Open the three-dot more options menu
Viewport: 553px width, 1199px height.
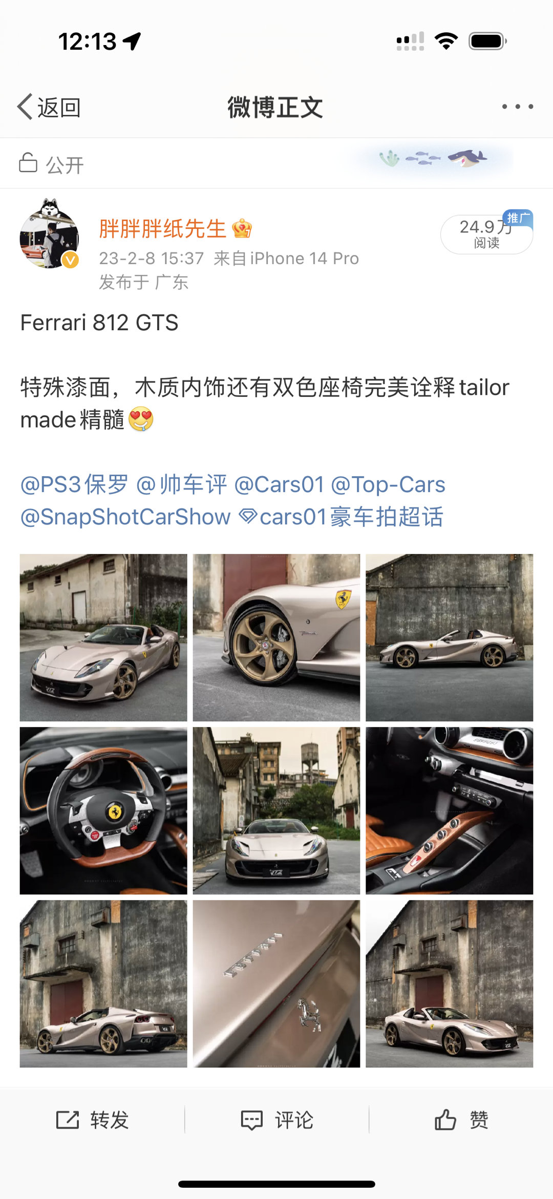[518, 106]
